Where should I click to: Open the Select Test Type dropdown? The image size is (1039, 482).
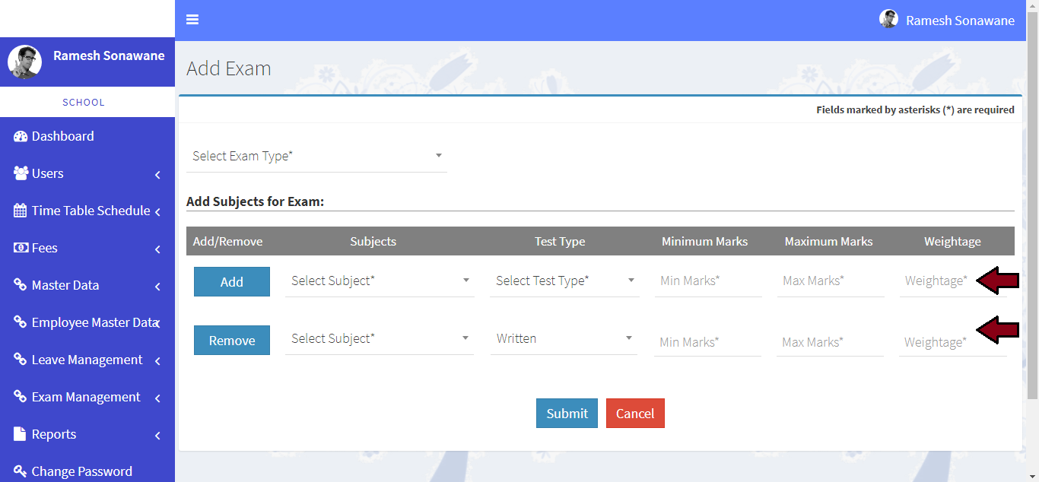click(x=564, y=281)
